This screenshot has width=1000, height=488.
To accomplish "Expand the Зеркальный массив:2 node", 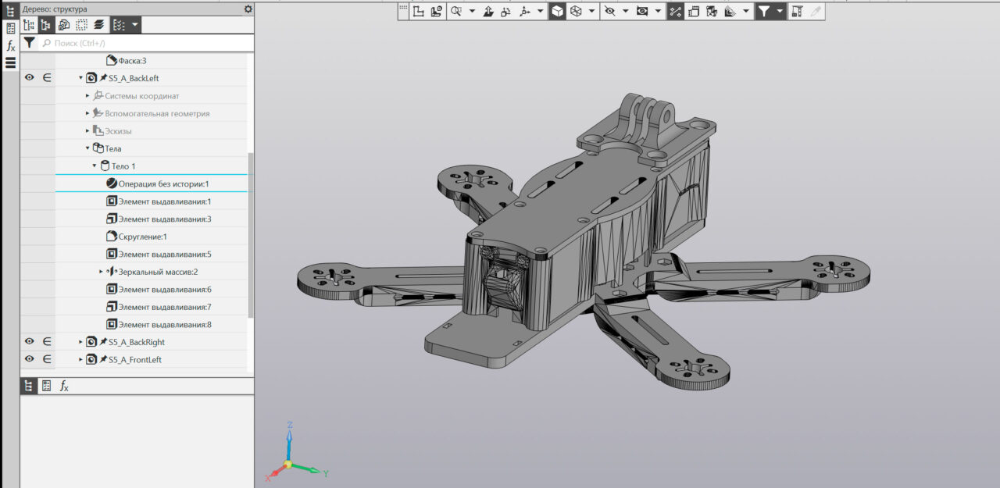I will click(x=102, y=272).
